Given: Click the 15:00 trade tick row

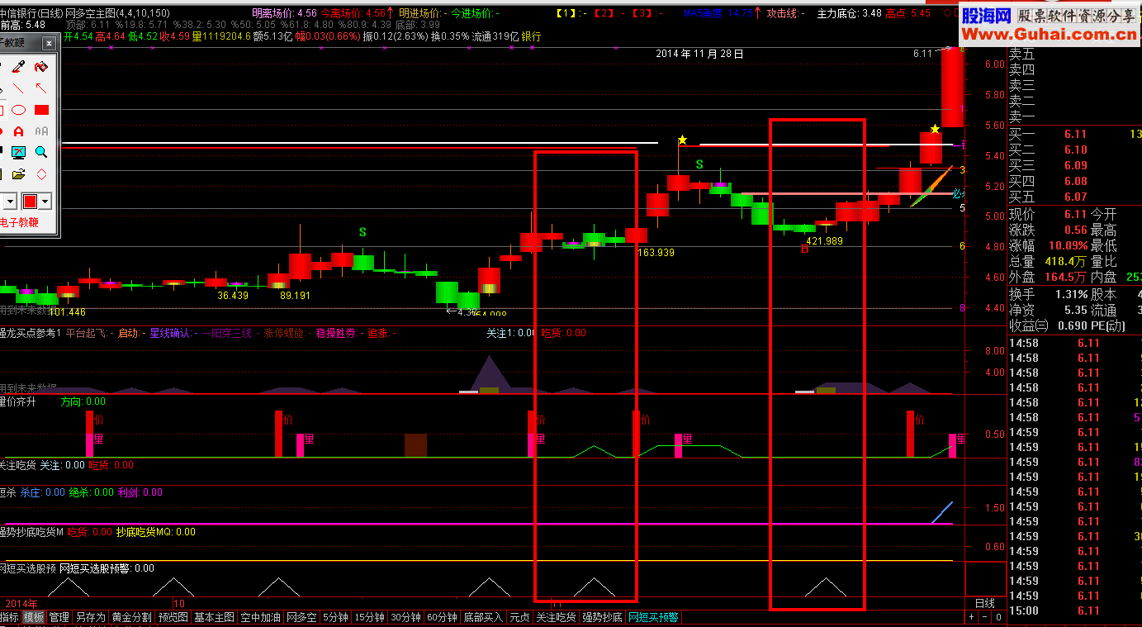Looking at the screenshot, I should tap(1075, 610).
